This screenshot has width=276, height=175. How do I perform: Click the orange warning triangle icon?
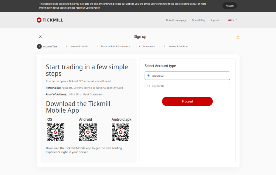(x=238, y=37)
